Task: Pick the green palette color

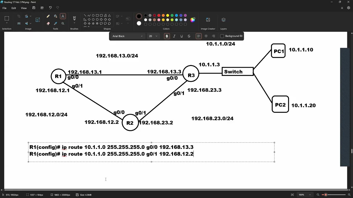Action: pos(172,15)
